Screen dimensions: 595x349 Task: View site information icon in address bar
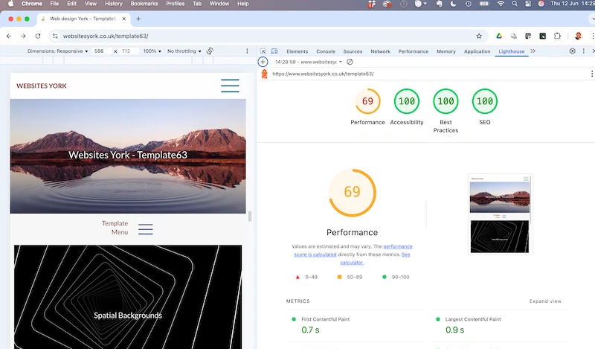[x=55, y=36]
